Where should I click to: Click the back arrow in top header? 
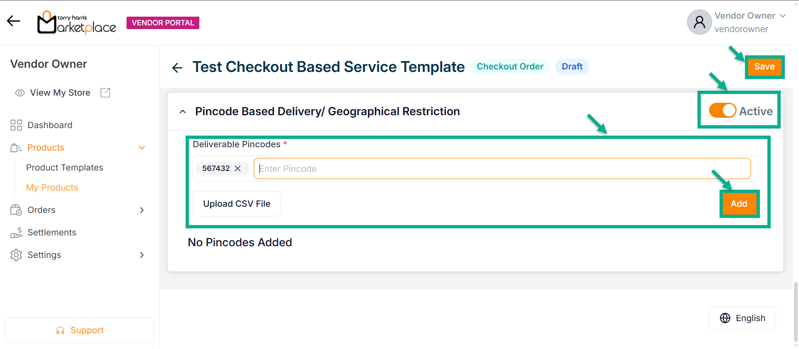point(13,21)
